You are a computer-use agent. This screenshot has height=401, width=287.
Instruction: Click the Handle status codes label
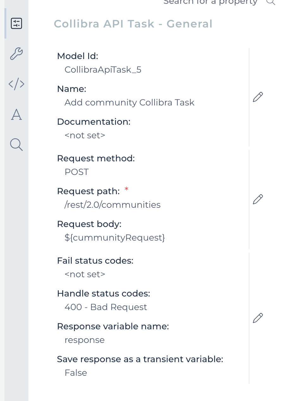pos(104,294)
